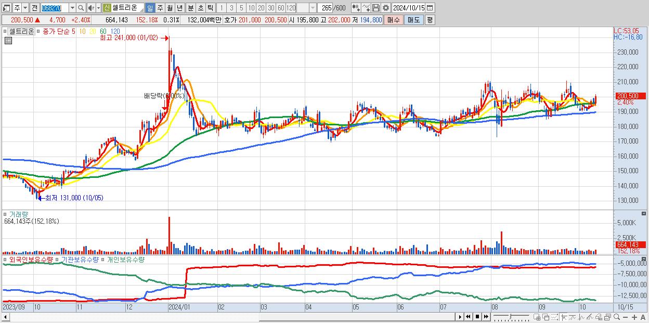Open the 주 market type dropdown arrow

25,8
